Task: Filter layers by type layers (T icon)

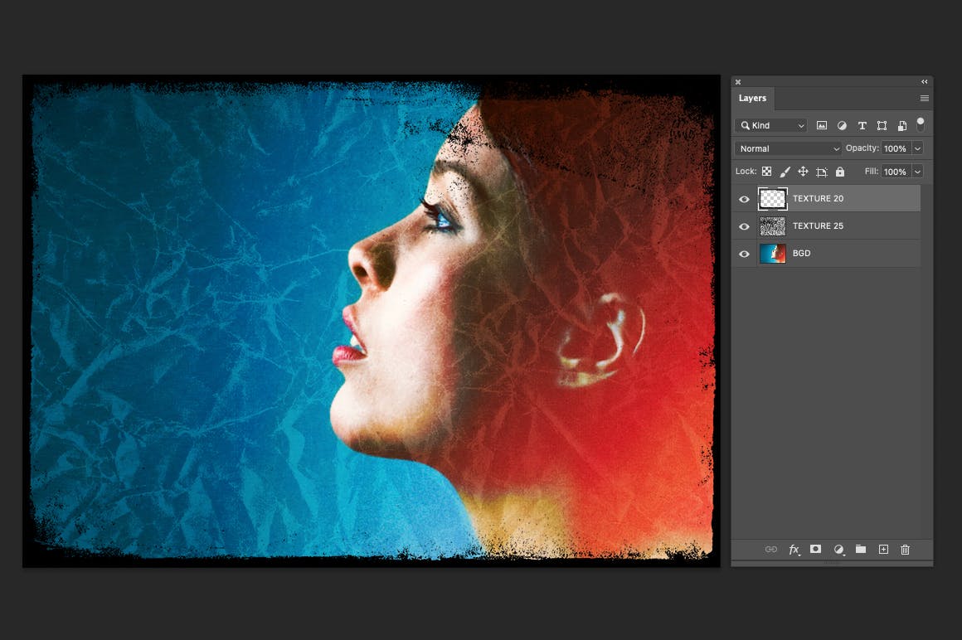Action: click(862, 125)
